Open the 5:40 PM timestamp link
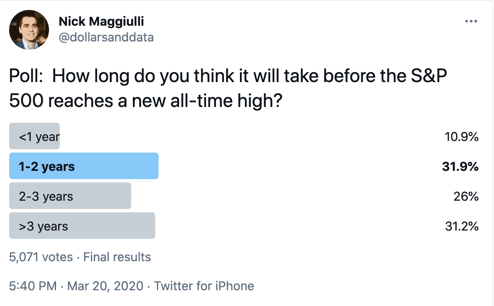Viewport: 494px width, 306px height. pyautogui.click(x=33, y=286)
